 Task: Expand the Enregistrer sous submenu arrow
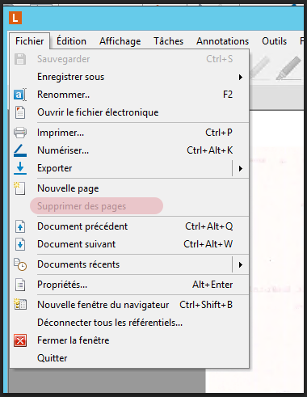[240, 78]
